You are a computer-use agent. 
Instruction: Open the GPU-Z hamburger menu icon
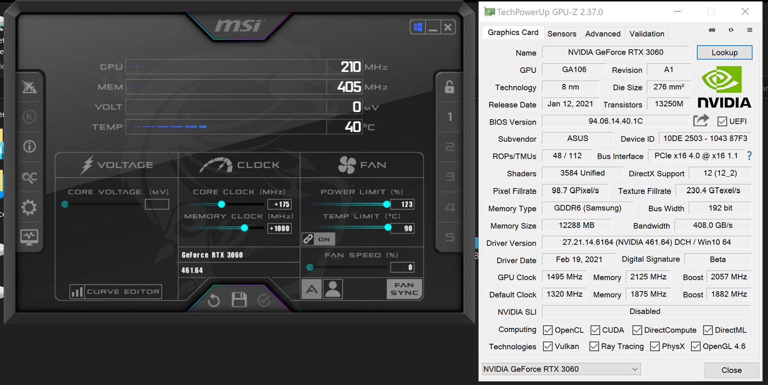tap(750, 30)
